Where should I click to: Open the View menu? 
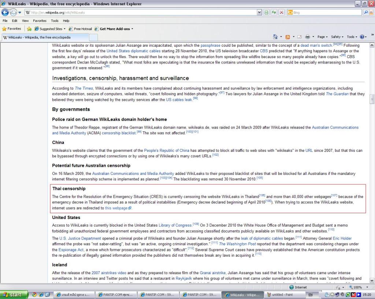[25, 21]
